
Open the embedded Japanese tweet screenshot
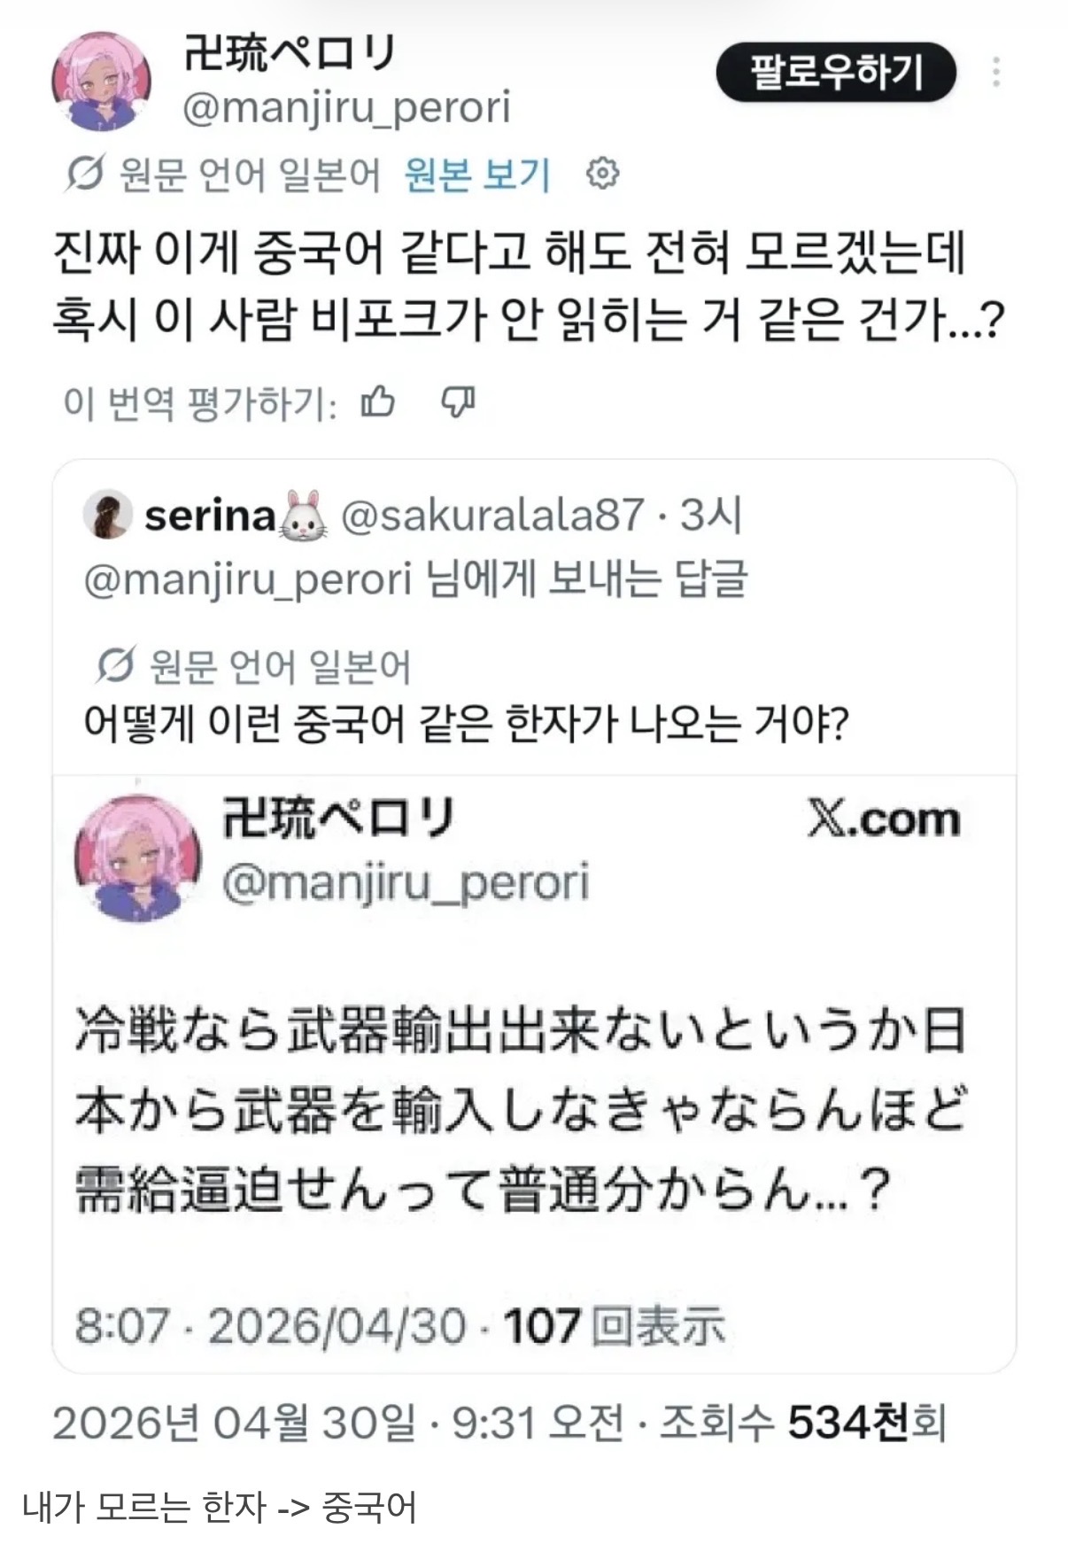531,1107
